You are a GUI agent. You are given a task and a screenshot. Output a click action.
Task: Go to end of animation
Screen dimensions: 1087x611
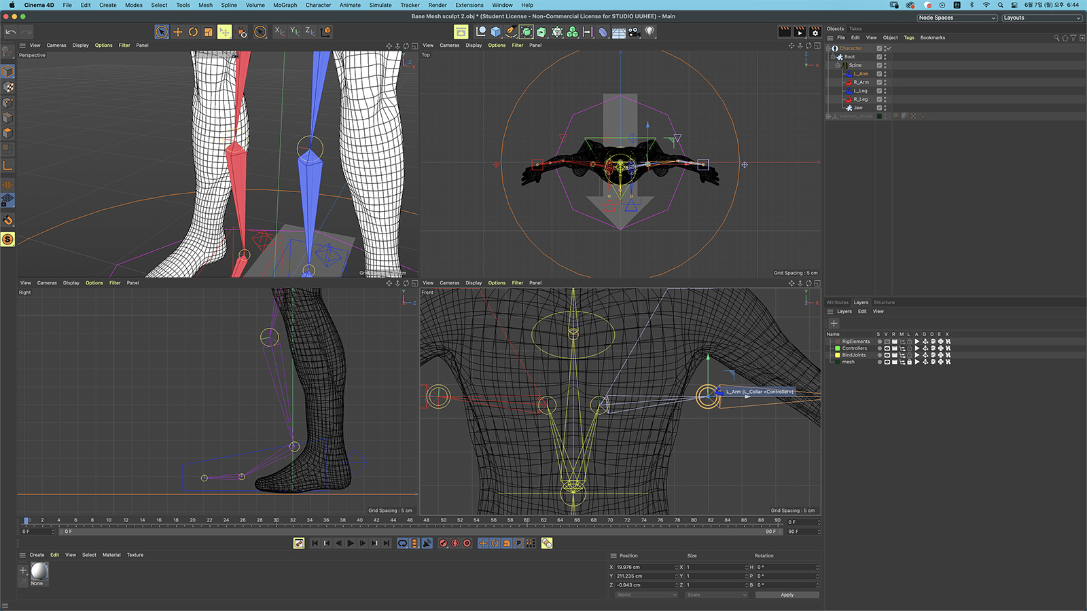click(387, 543)
